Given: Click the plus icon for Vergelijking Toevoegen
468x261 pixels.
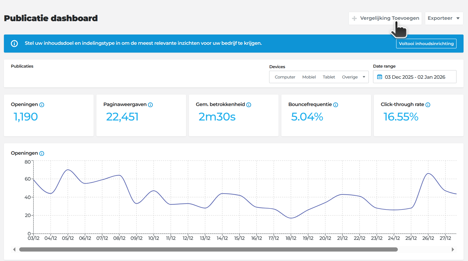Looking at the screenshot, I should point(354,18).
